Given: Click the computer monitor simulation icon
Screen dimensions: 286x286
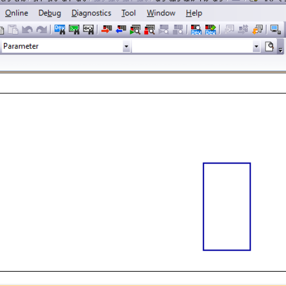Looking at the screenshot, I should 276,30.
